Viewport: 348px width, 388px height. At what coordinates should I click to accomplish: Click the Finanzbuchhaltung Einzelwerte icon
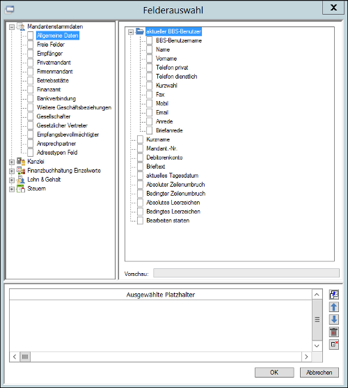click(x=21, y=171)
